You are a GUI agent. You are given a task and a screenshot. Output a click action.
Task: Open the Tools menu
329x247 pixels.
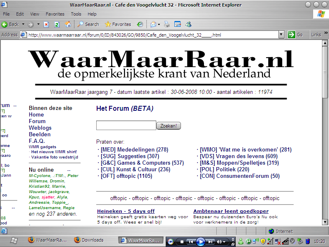(76, 14)
